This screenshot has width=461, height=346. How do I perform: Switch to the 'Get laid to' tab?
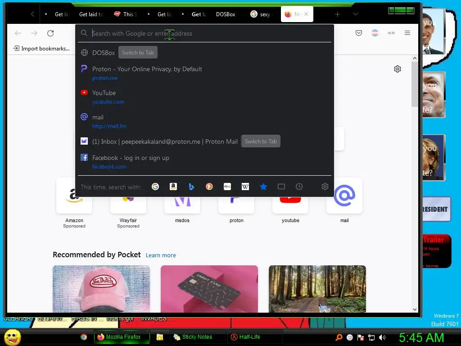tap(91, 14)
